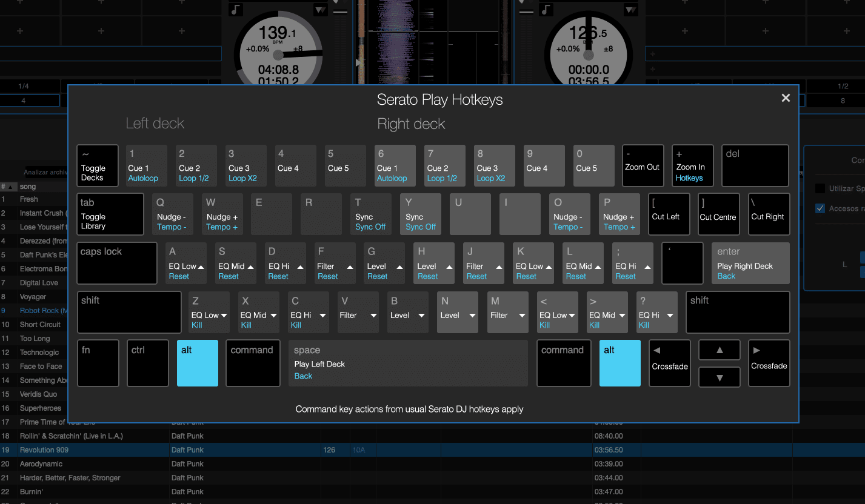Viewport: 865px width, 504px height.
Task: Click the C key EQ Hi Kill
Action: click(309, 312)
